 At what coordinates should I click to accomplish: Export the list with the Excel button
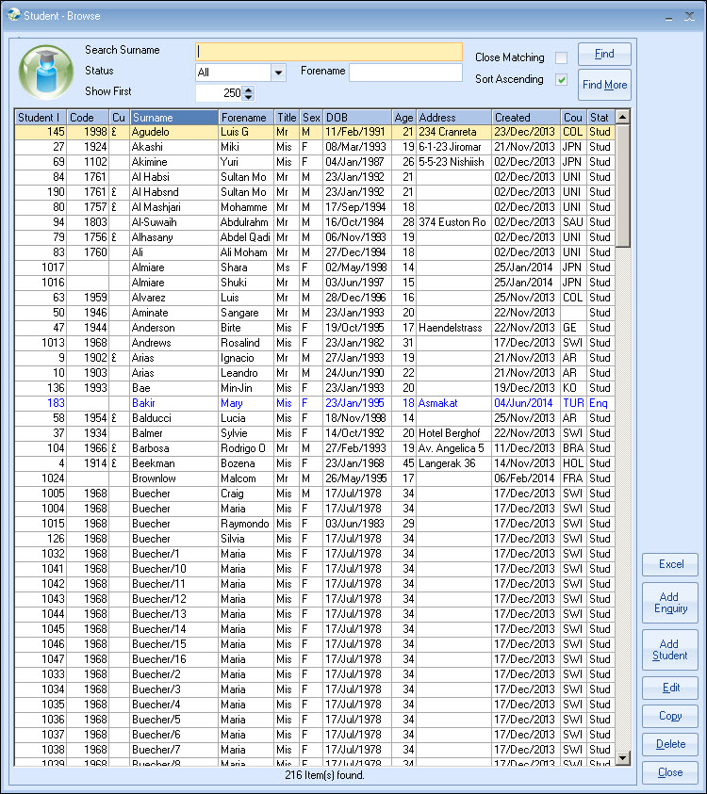pos(670,564)
